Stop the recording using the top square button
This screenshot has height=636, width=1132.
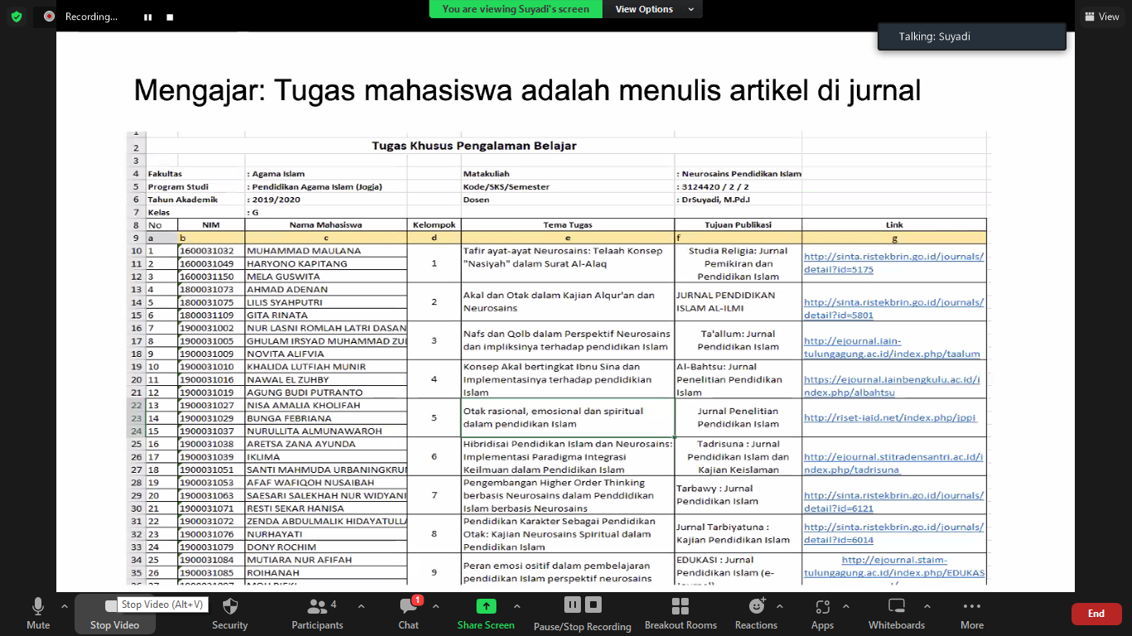[170, 17]
